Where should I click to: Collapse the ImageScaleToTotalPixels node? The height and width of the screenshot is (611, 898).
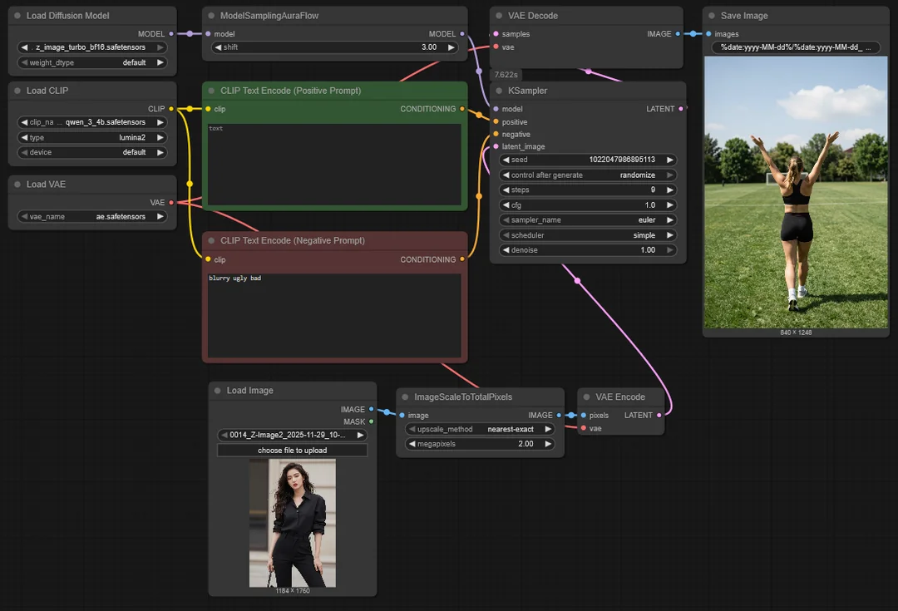coord(405,397)
